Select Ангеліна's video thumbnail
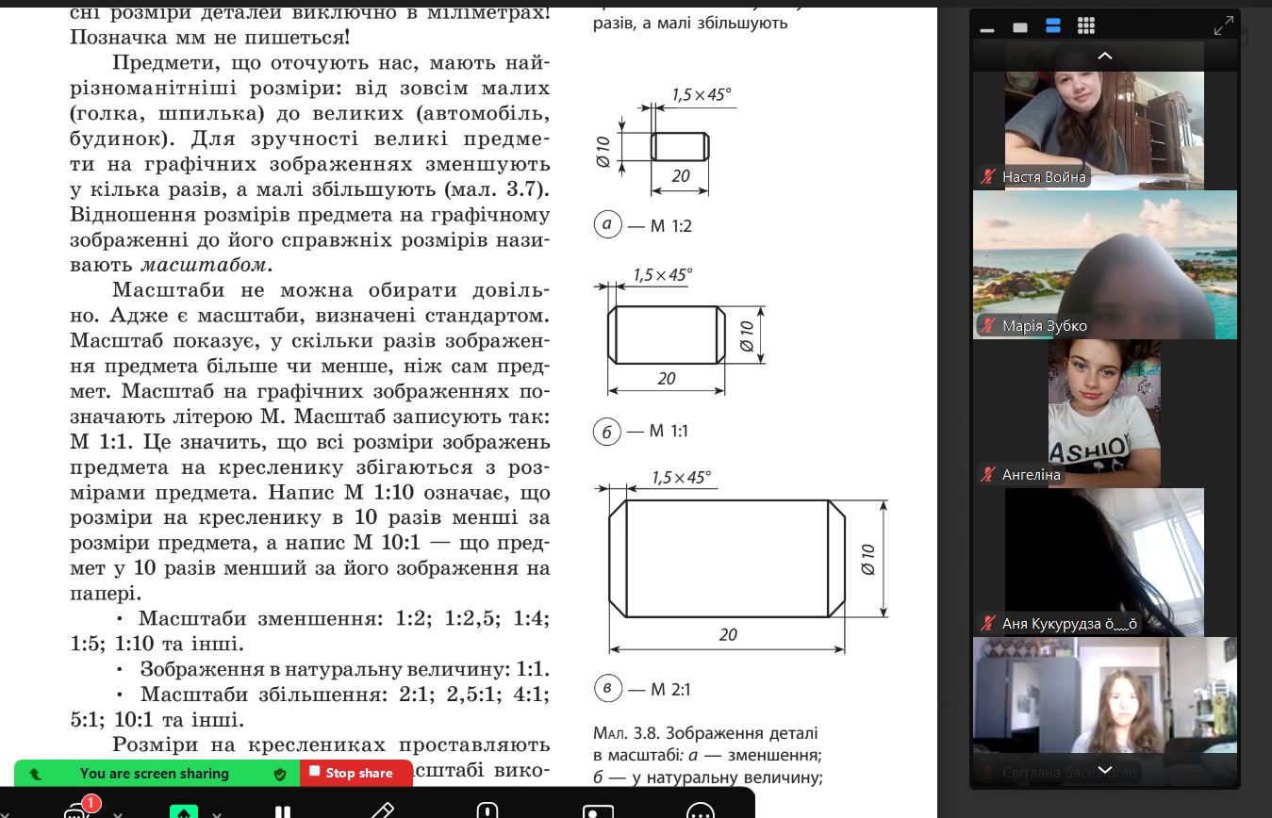Viewport: 1272px width, 818px height. coord(1105,413)
